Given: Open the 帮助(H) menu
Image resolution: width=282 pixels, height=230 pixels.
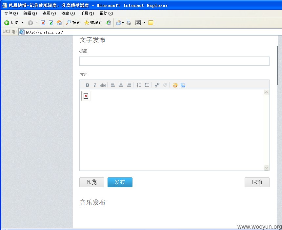Looking at the screenshot, I should pyautogui.click(x=106, y=13).
